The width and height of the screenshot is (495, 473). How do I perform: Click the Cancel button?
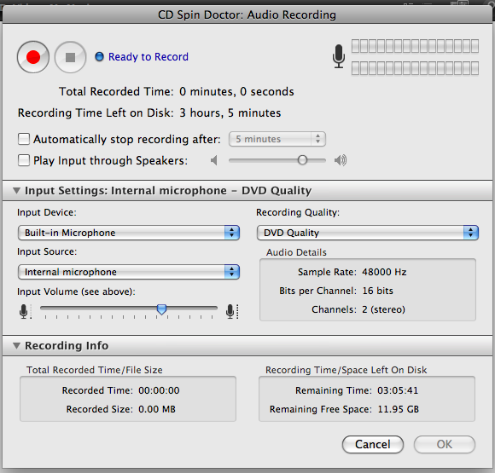click(x=372, y=444)
